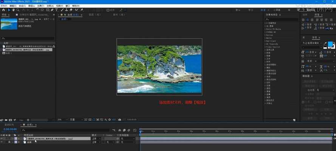This screenshot has height=151, width=336.
Task: Open the blend mode dropdown of the top layer
Action: (96, 139)
